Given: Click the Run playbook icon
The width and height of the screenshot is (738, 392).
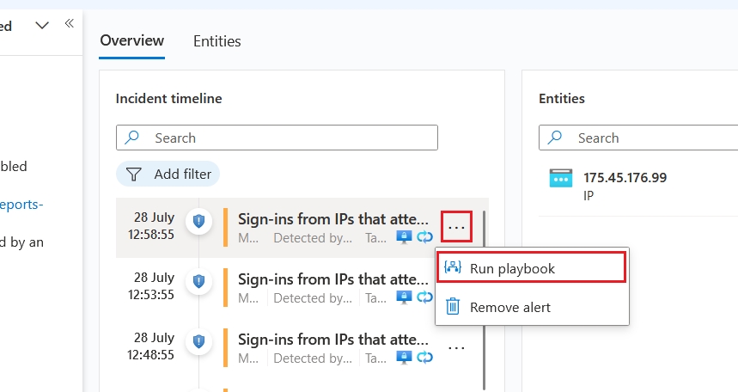Looking at the screenshot, I should tap(453, 268).
